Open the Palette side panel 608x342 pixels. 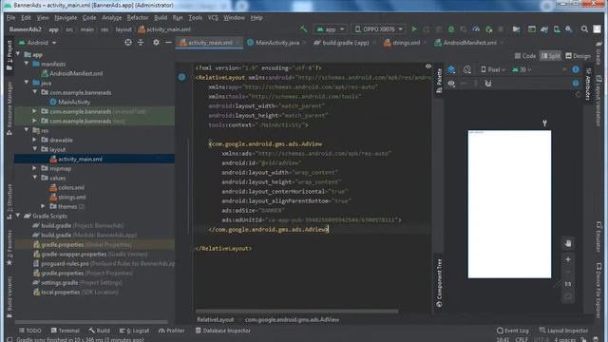(x=439, y=81)
